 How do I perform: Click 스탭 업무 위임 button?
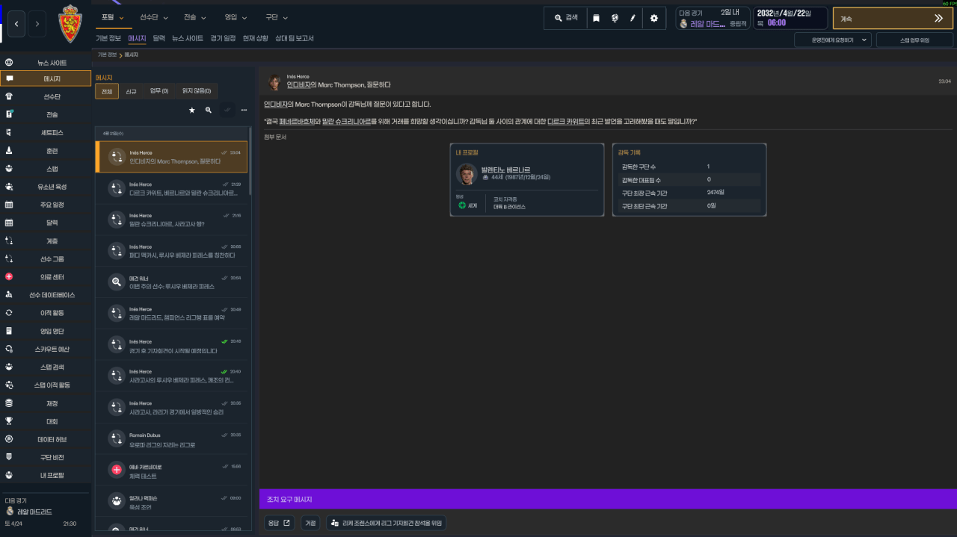tap(914, 40)
